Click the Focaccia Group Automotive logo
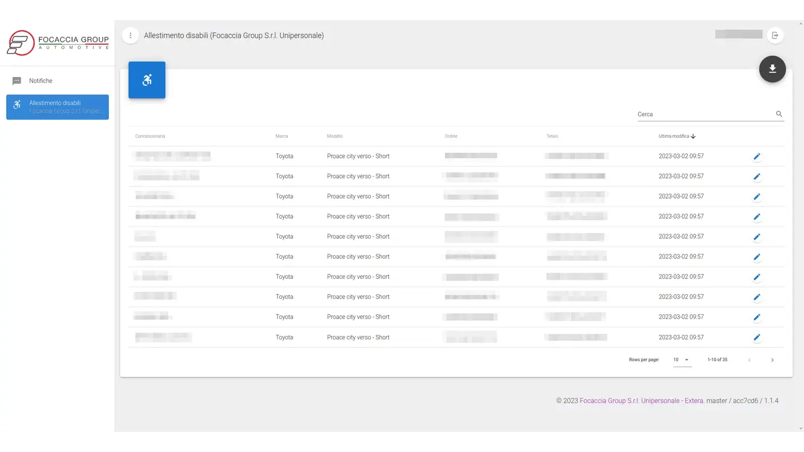This screenshot has width=804, height=452. point(58,43)
